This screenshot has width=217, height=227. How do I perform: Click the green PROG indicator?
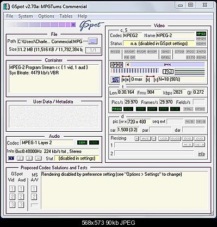pyautogui.click(x=117, y=109)
